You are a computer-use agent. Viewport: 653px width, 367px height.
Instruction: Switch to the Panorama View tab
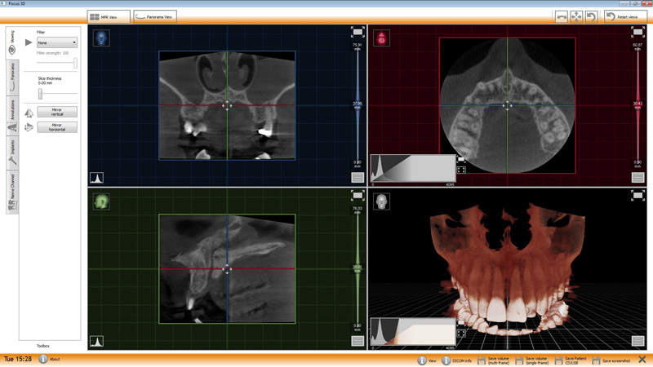pyautogui.click(x=154, y=16)
